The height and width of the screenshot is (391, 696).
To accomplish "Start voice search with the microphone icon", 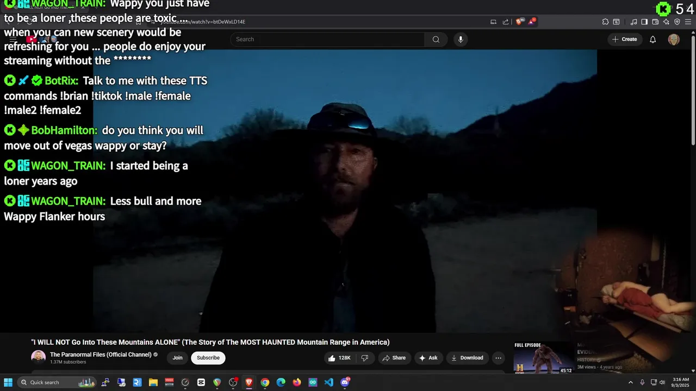I will (461, 39).
